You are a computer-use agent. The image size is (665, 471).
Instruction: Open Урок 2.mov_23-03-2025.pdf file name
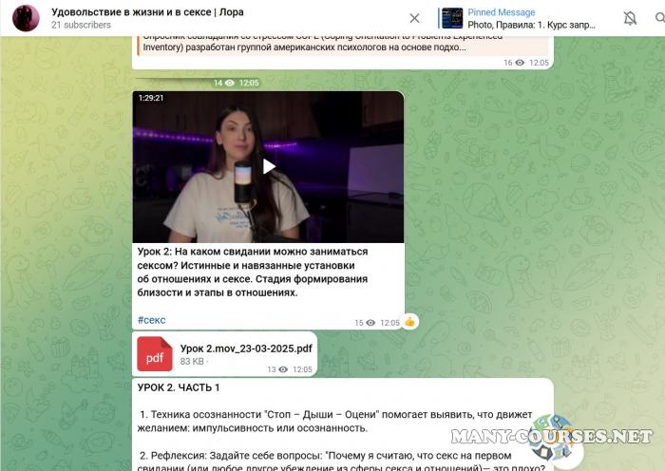[246, 349]
